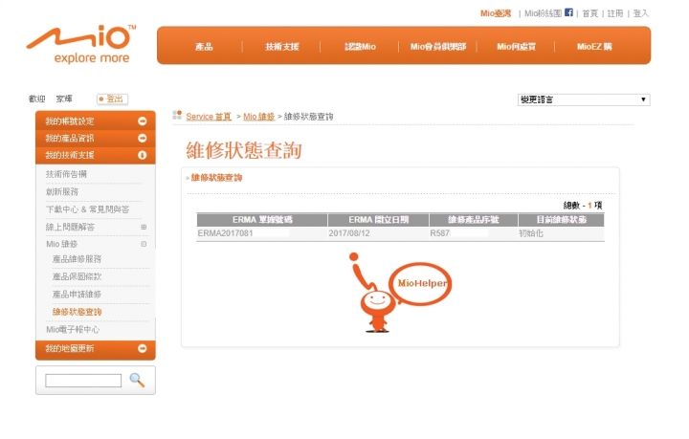Viewport: 689px width, 439px height.
Task: Select 我的地圖更新 sidebar header
Action: coord(96,349)
